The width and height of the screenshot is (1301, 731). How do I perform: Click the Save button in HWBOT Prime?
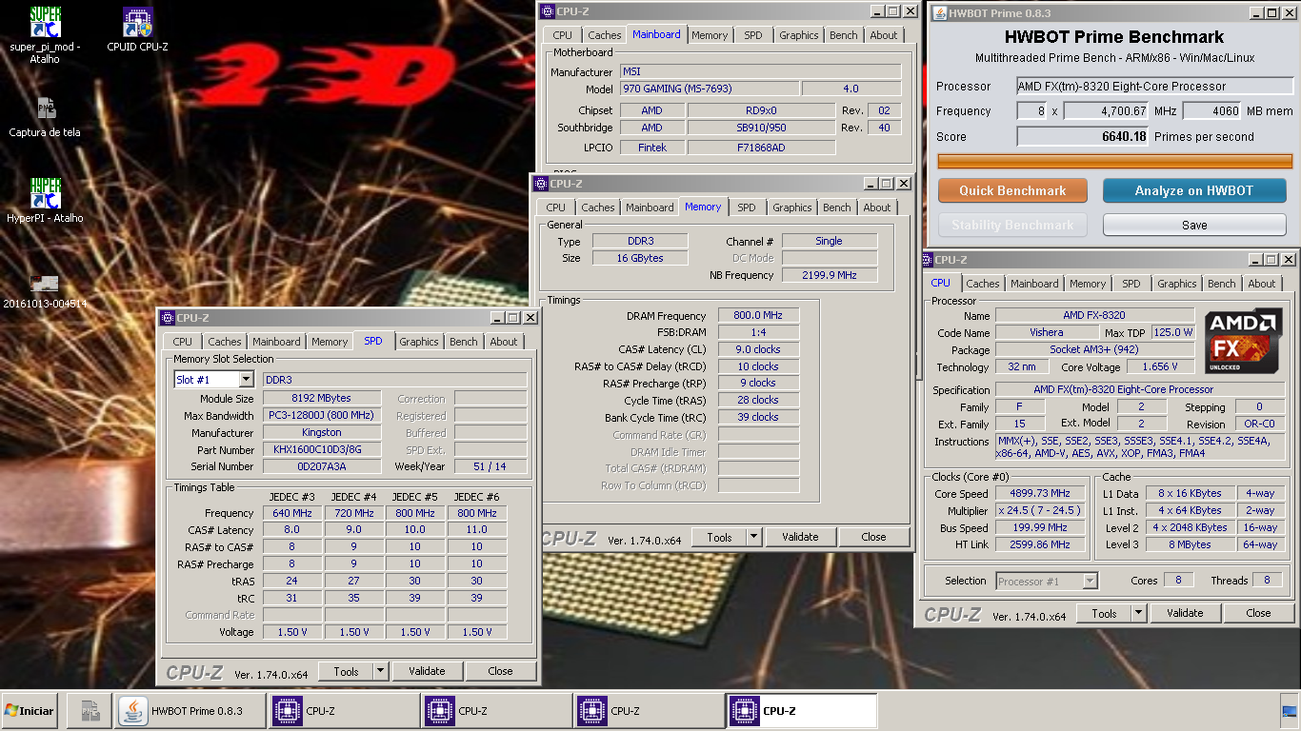(x=1194, y=226)
